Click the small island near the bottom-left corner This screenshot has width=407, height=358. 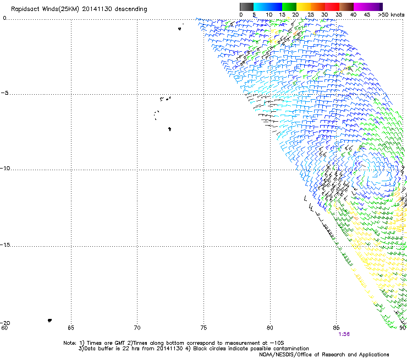pos(50,321)
